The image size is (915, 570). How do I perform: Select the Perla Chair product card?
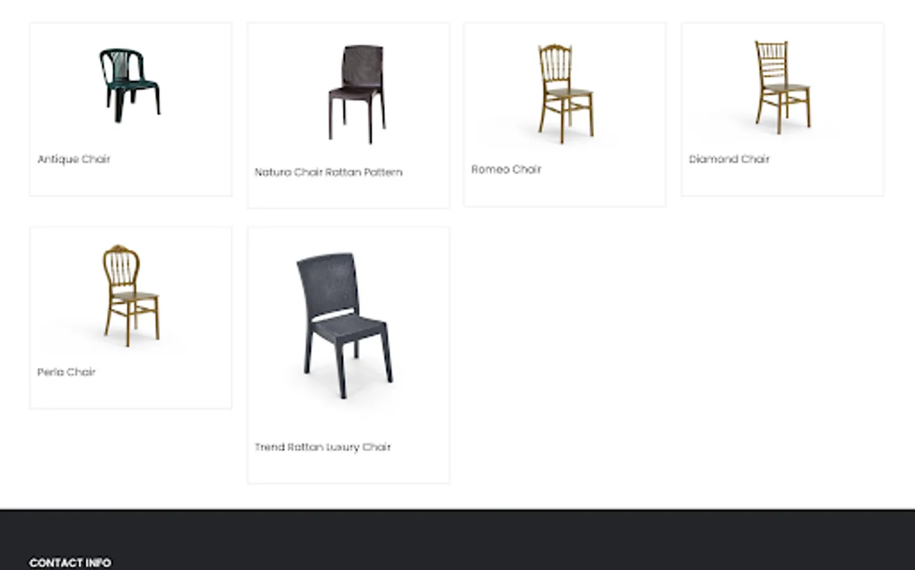point(130,318)
